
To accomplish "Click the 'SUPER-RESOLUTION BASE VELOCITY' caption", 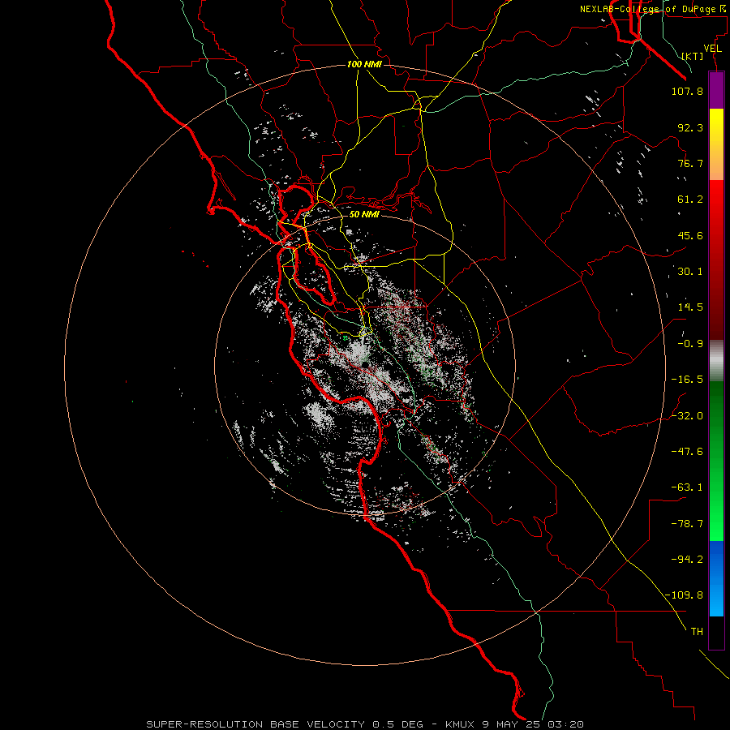I will 257,724.
